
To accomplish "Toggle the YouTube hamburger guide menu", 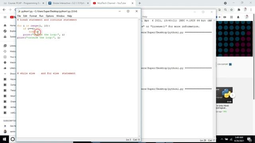I will [5, 17].
